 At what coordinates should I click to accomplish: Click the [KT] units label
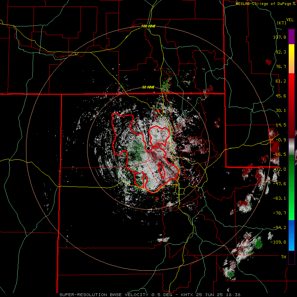pos(282,23)
